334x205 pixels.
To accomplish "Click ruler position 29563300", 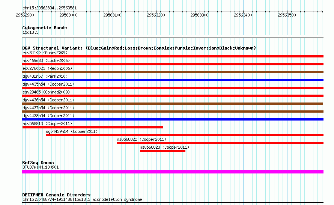I will (199, 15).
